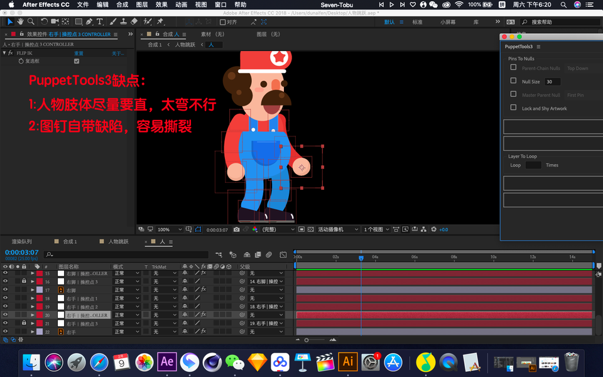The height and width of the screenshot is (377, 603).
Task: Go to 人物跳跃 in viewer breadcrumb
Action: click(185, 45)
